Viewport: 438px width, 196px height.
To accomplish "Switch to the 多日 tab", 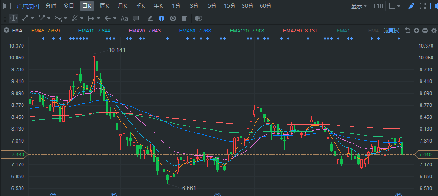I will point(68,6).
